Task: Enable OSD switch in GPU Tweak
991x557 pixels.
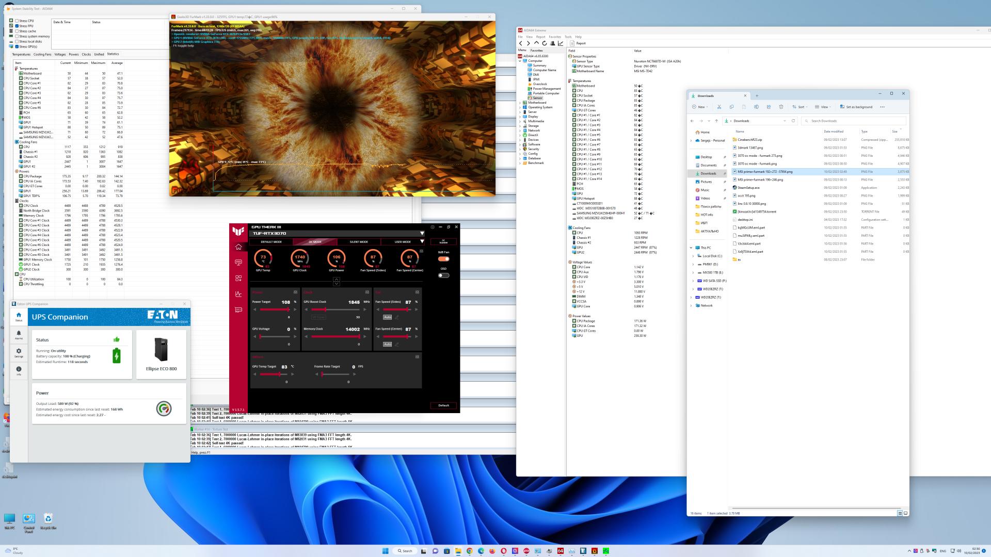Action: [443, 275]
